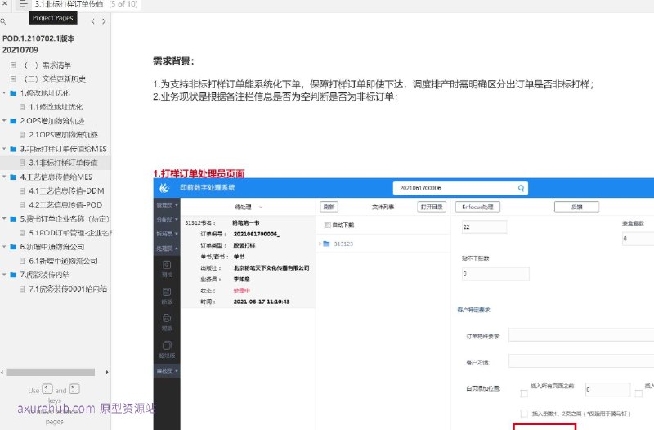
Task: Click the 贴不干胶数 input field
Action: click(495, 274)
